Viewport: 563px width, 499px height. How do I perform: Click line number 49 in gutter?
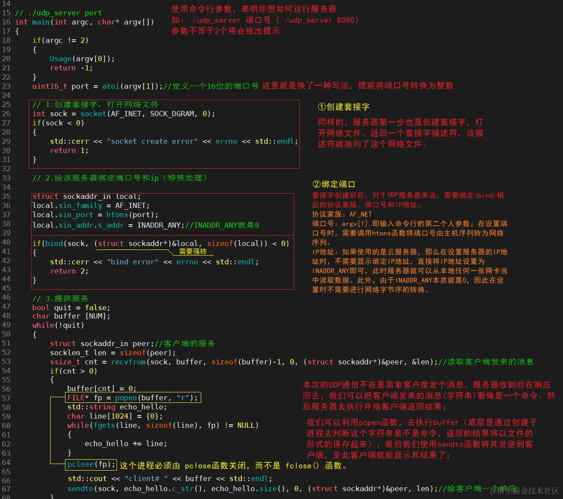(x=6, y=325)
